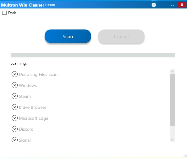
Task: Select the Deep Log Files Scan label
Action: coord(38,75)
